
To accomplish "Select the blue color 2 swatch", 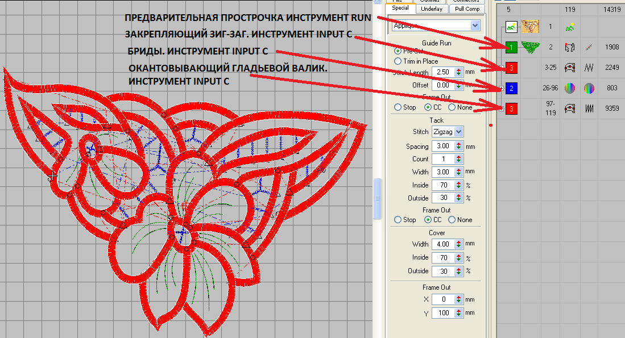I will 511,88.
